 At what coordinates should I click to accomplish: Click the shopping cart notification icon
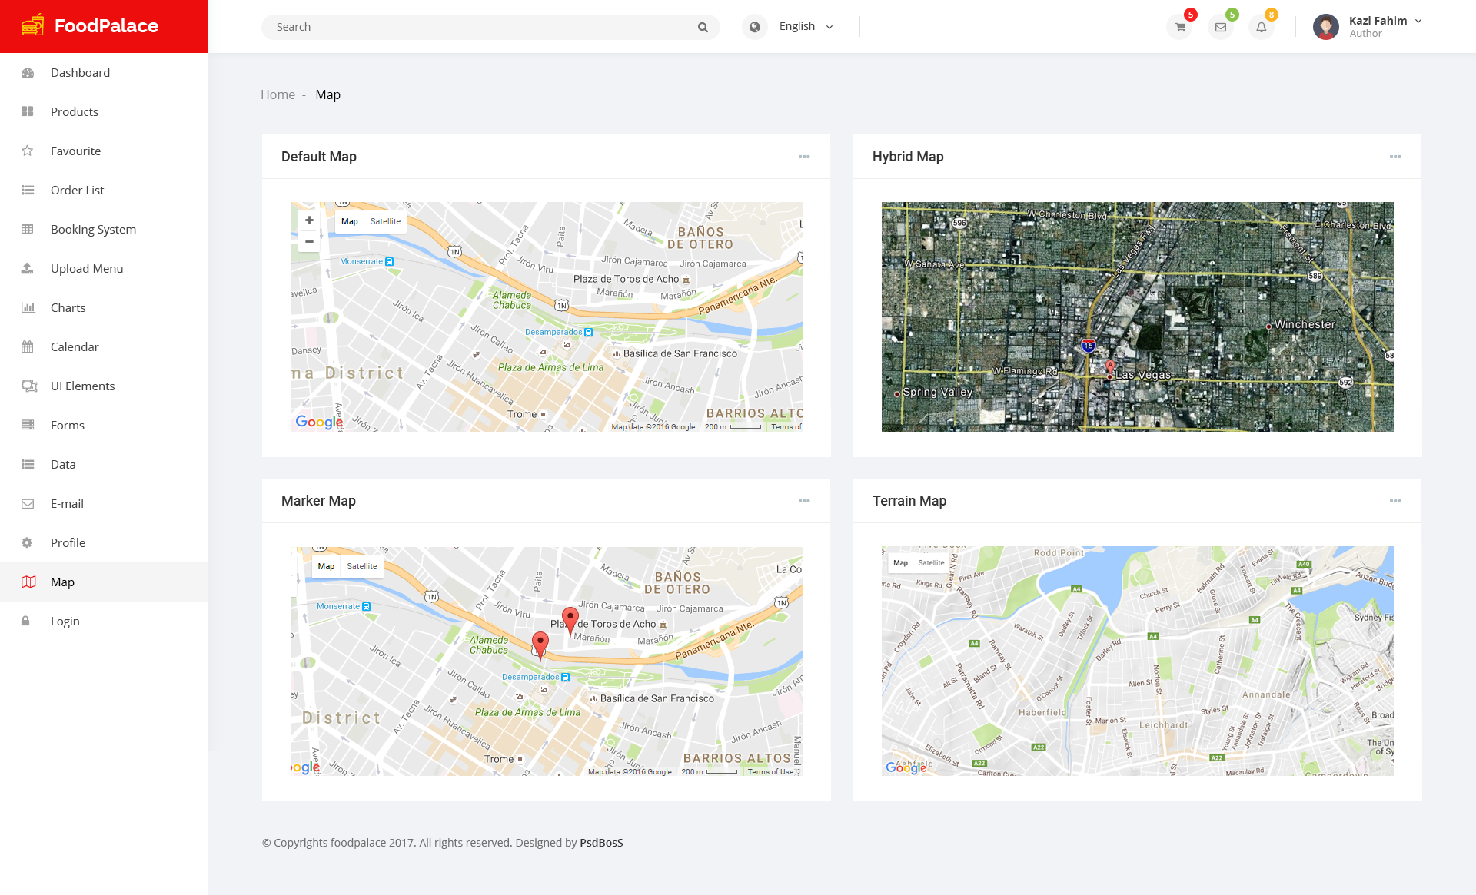click(1180, 28)
